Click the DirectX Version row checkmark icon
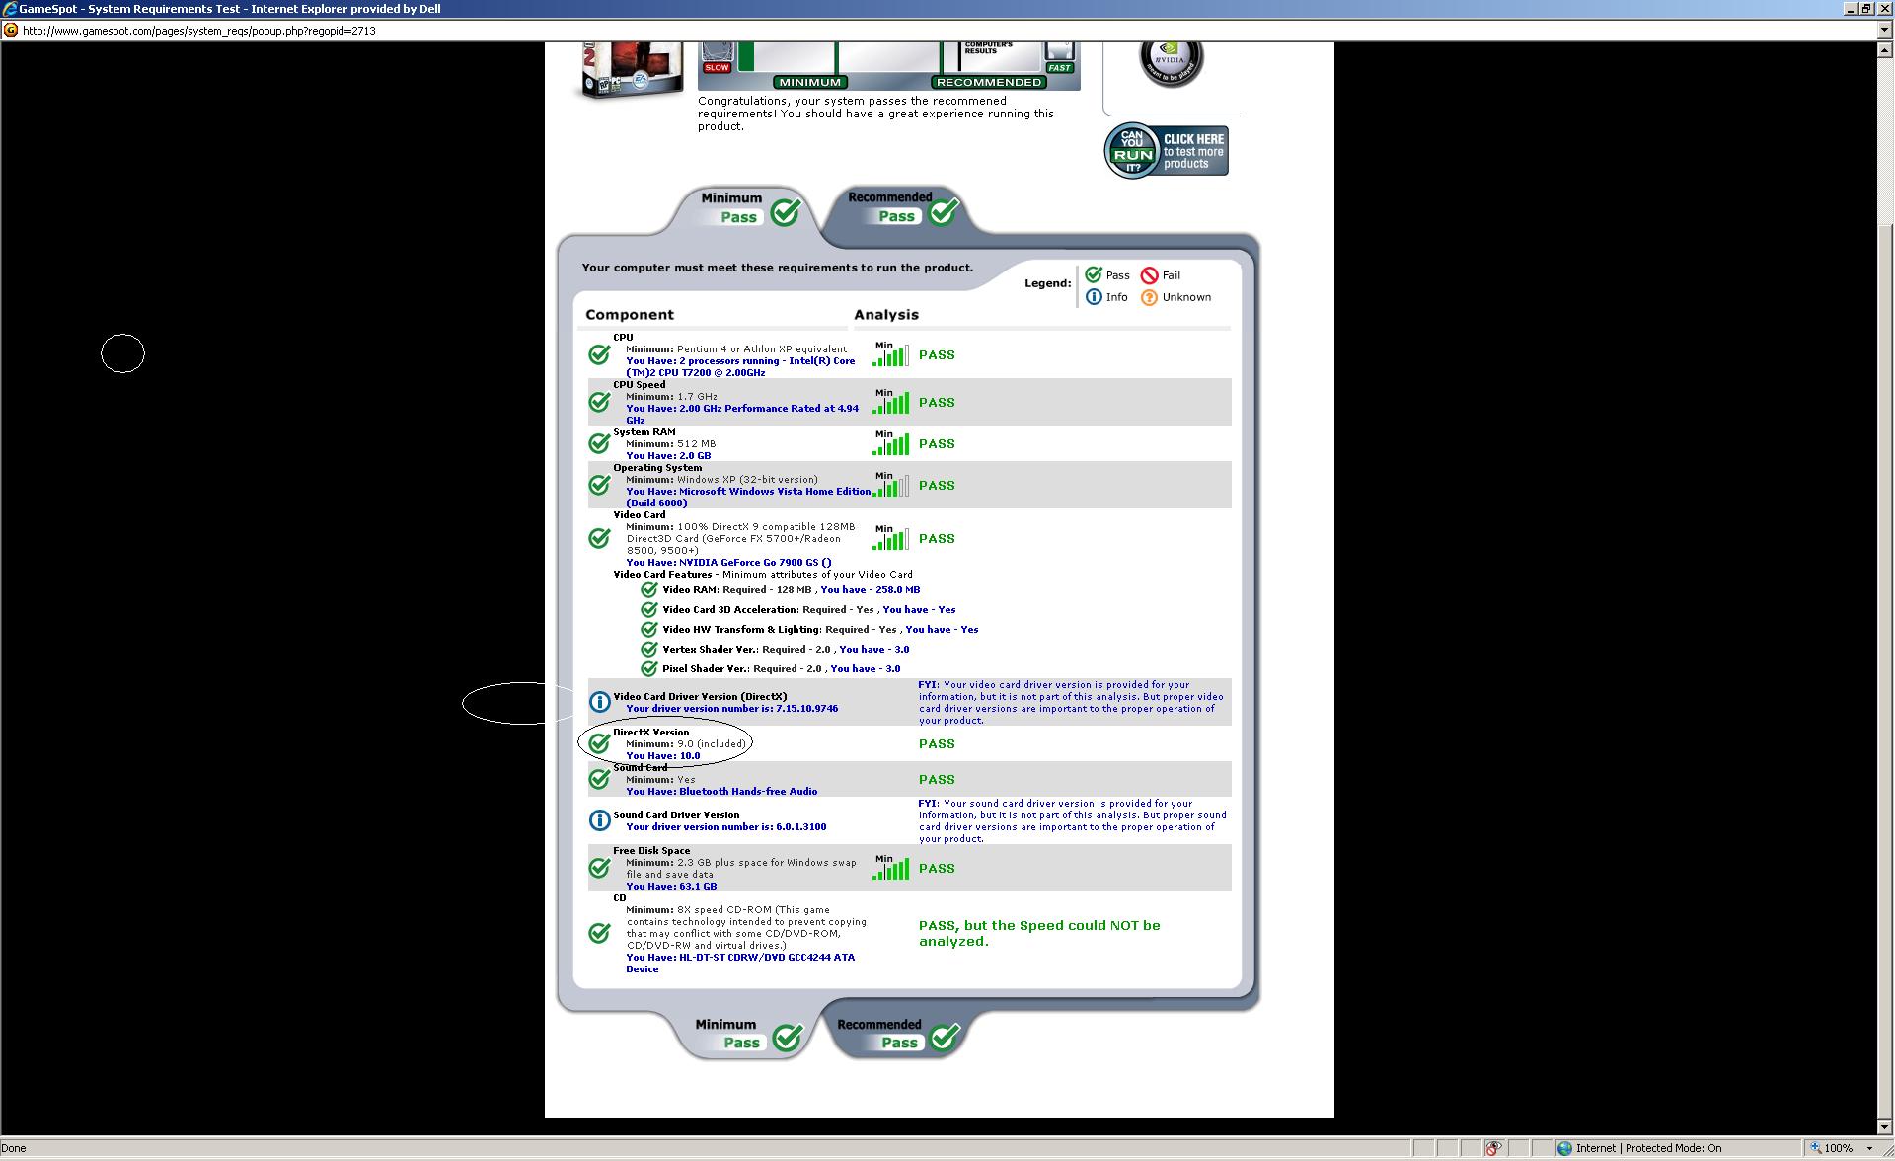The width and height of the screenshot is (1895, 1161). point(599,743)
